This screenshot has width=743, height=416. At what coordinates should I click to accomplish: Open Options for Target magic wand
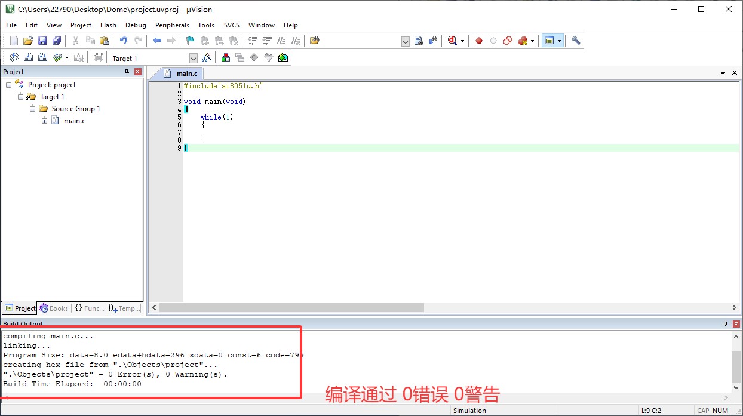(x=207, y=57)
